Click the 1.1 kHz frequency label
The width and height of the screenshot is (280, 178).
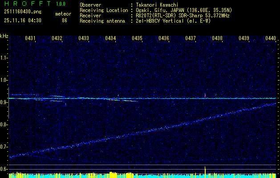click(4, 58)
